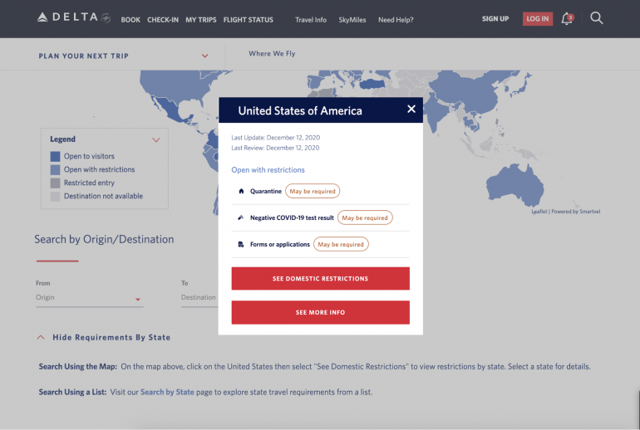Open search with magnifying glass icon

597,18
